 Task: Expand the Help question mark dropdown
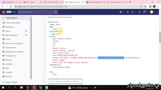(x=145, y=12)
